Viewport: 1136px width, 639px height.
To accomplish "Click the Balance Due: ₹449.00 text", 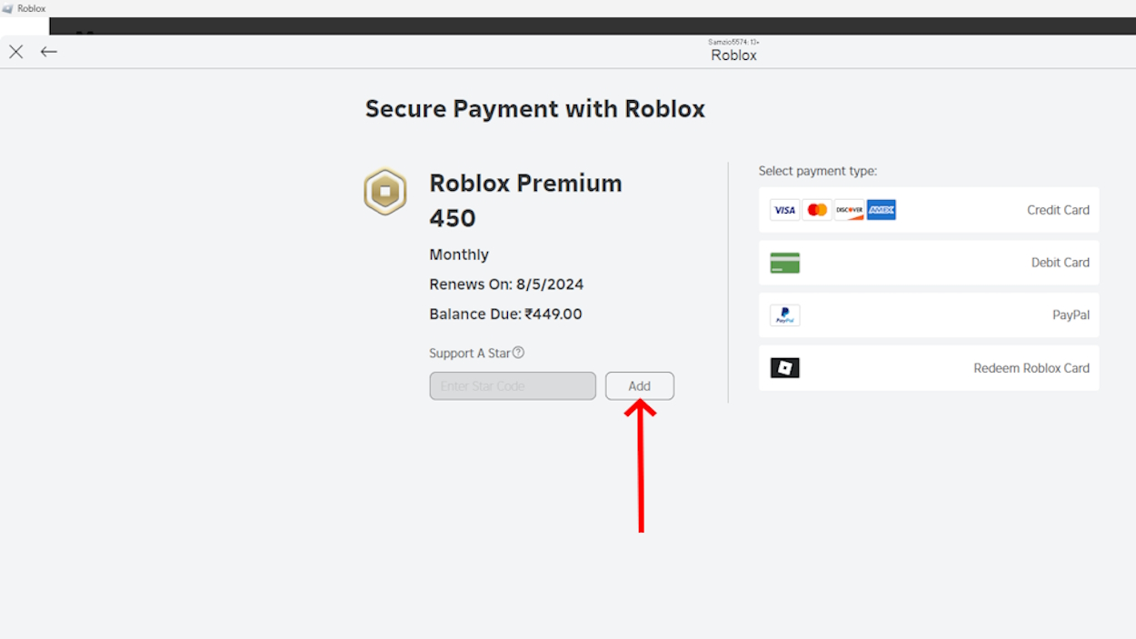I will tap(505, 315).
